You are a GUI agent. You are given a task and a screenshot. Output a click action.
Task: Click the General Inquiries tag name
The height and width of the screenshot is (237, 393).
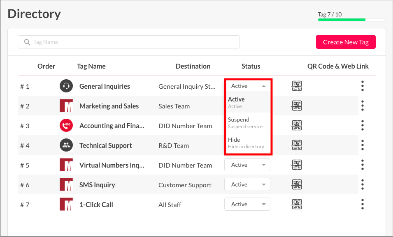click(x=105, y=86)
